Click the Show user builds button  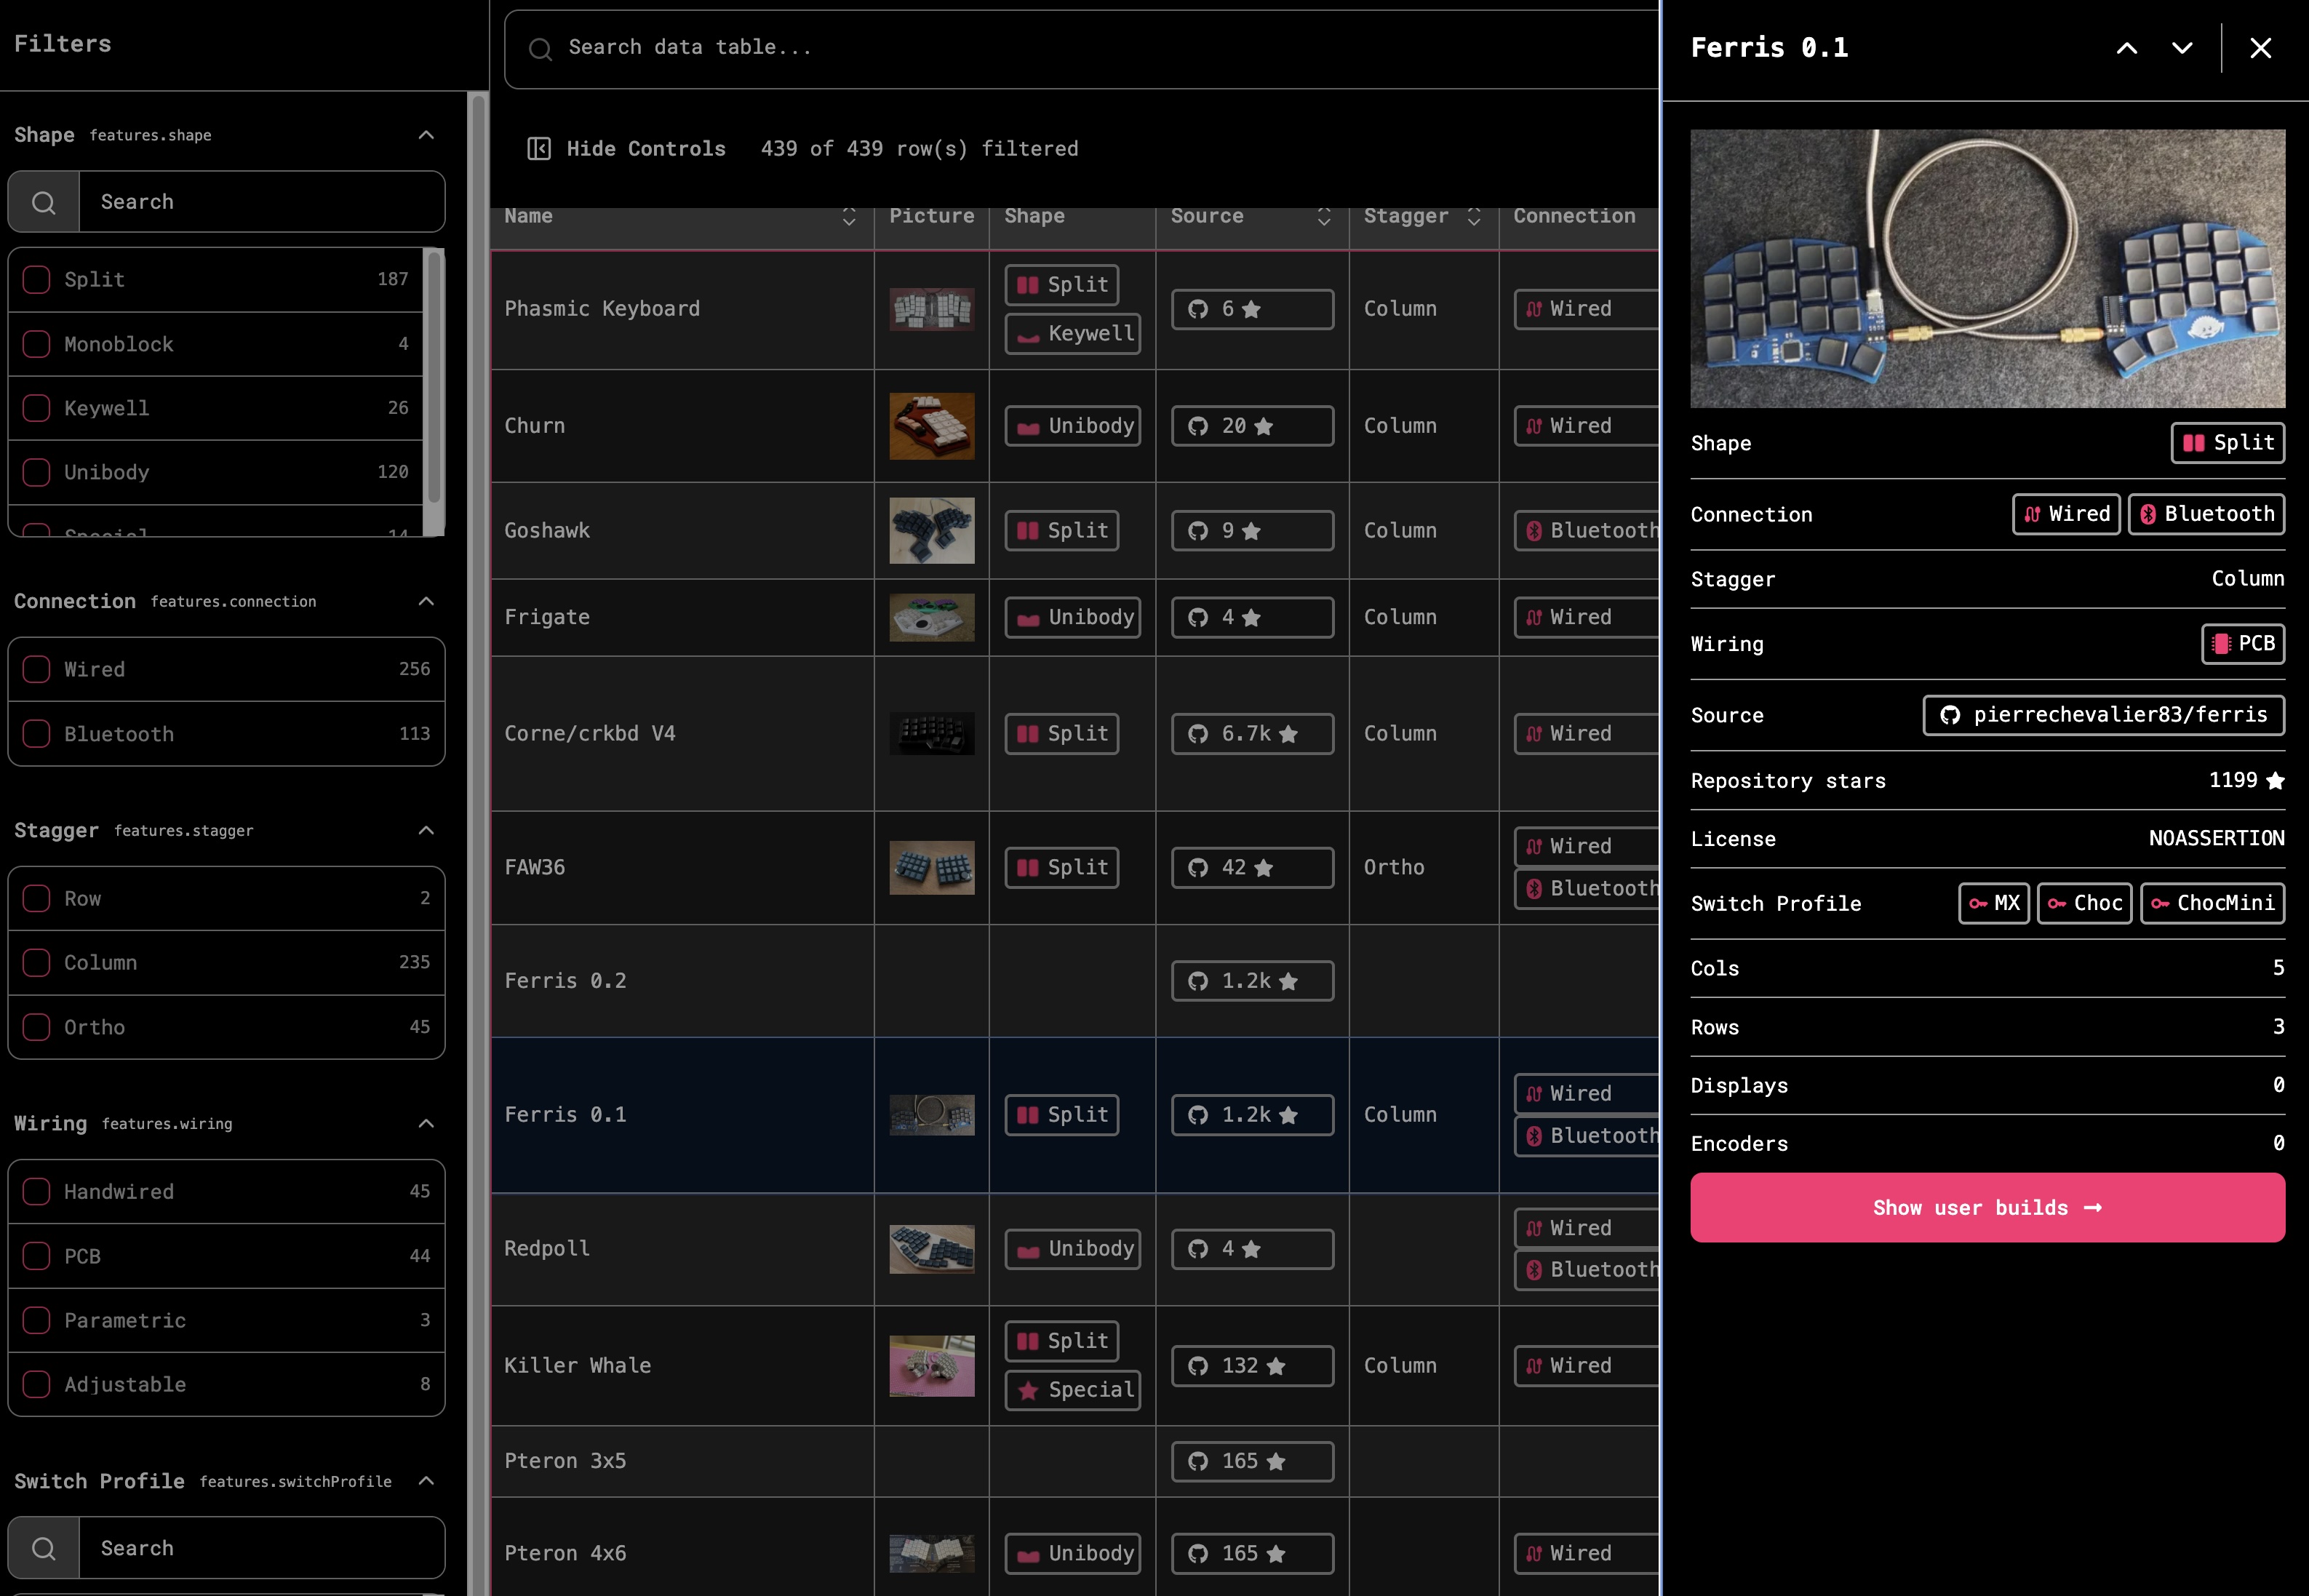[1987, 1208]
